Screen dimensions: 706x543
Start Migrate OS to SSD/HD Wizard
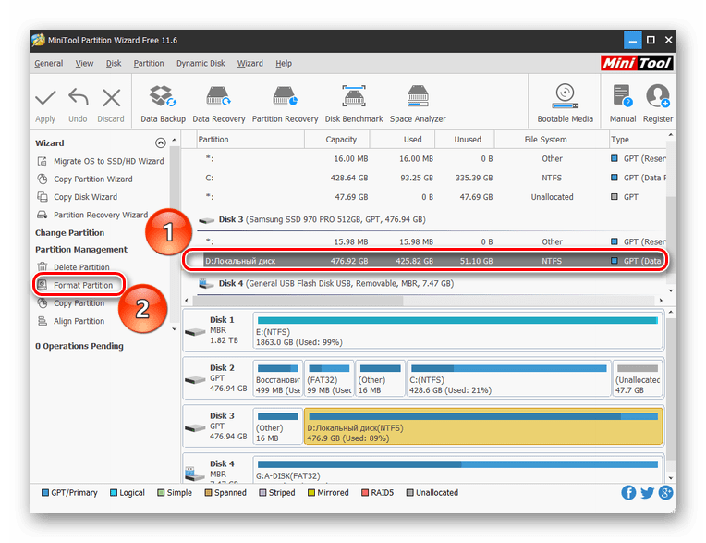pyautogui.click(x=101, y=161)
